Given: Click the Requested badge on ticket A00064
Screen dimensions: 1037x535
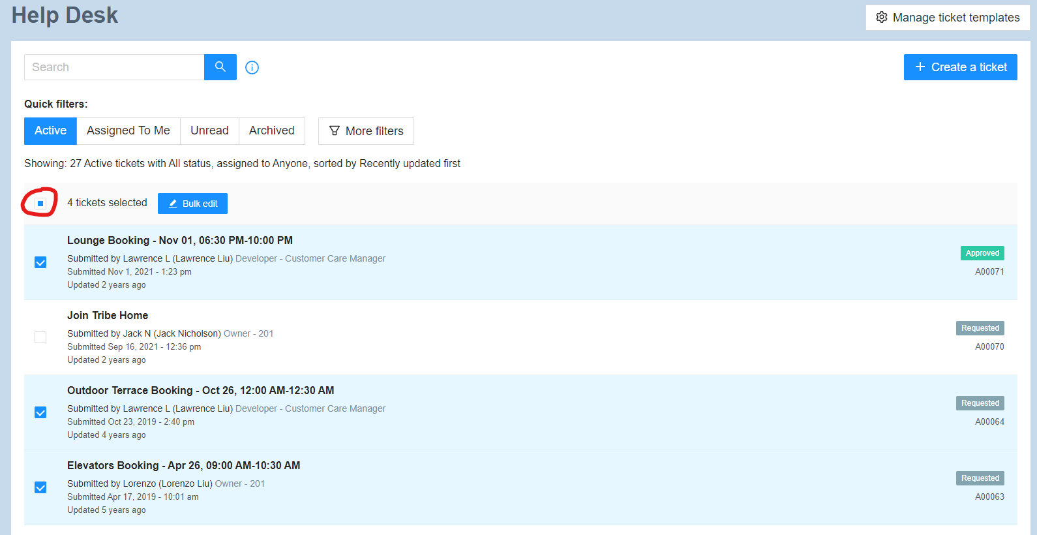Looking at the screenshot, I should (x=980, y=403).
